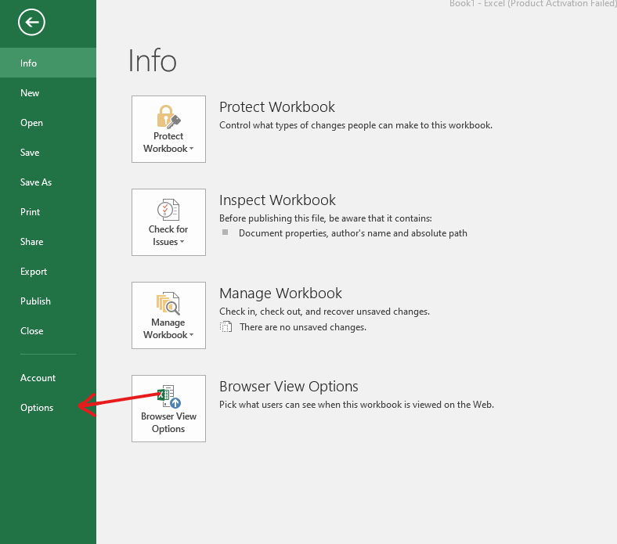617x544 pixels.
Task: Click the back arrow circle icon
Action: point(31,22)
